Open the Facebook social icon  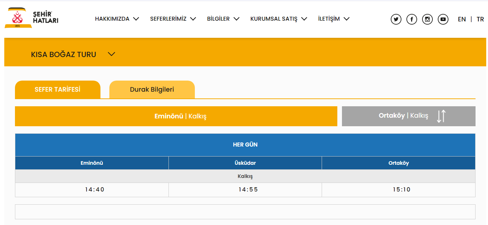click(411, 19)
